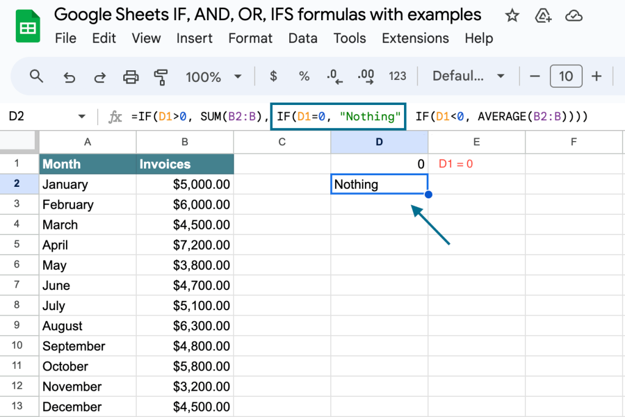Select cell containing October
625x417 pixels.
[88, 366]
